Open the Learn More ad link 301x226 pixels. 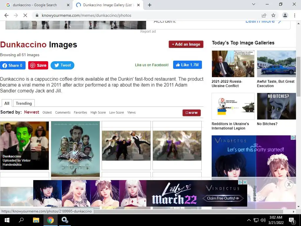263,22
